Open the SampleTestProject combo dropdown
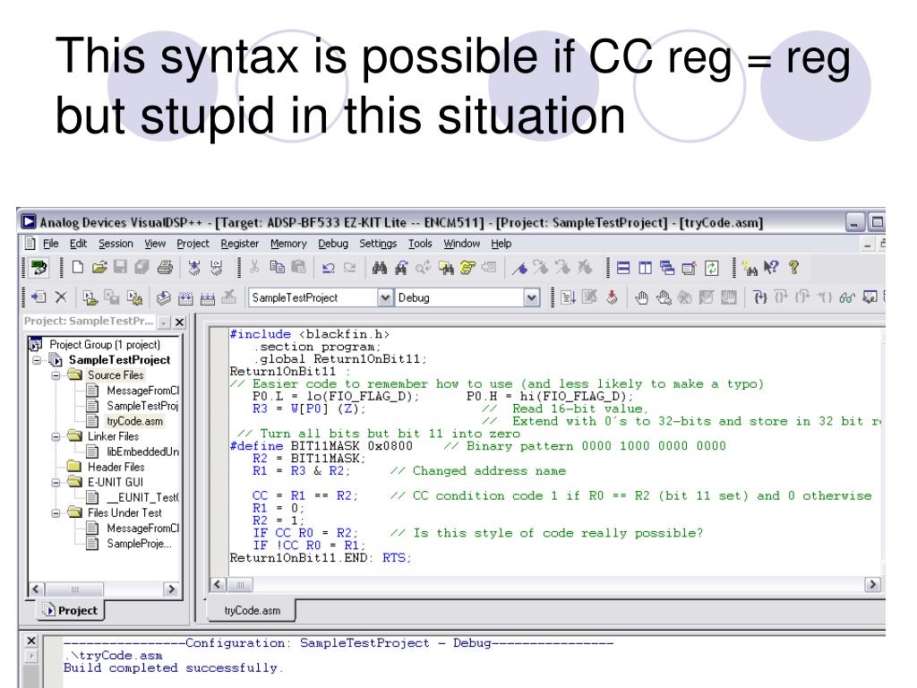Image resolution: width=917 pixels, height=688 pixels. [x=384, y=297]
